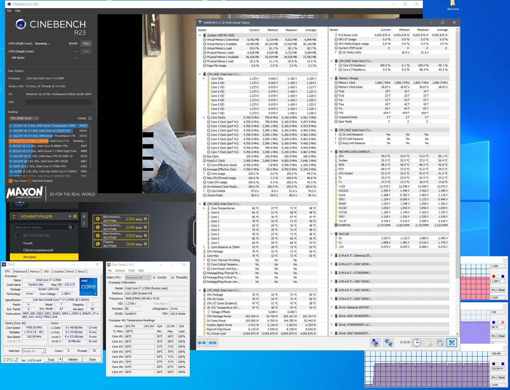510x390 pixels.
Task: Click CPU-Z Validate button
Action: tap(73, 359)
